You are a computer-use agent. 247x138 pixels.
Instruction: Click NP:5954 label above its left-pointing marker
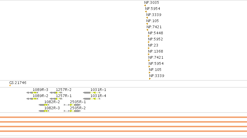coord(153,9)
